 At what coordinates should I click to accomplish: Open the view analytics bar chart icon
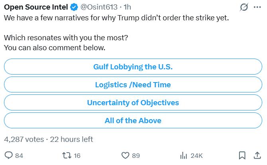pyautogui.click(x=184, y=155)
